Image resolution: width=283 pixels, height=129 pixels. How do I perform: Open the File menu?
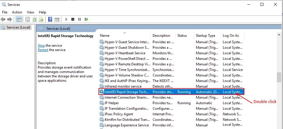(x=5, y=12)
